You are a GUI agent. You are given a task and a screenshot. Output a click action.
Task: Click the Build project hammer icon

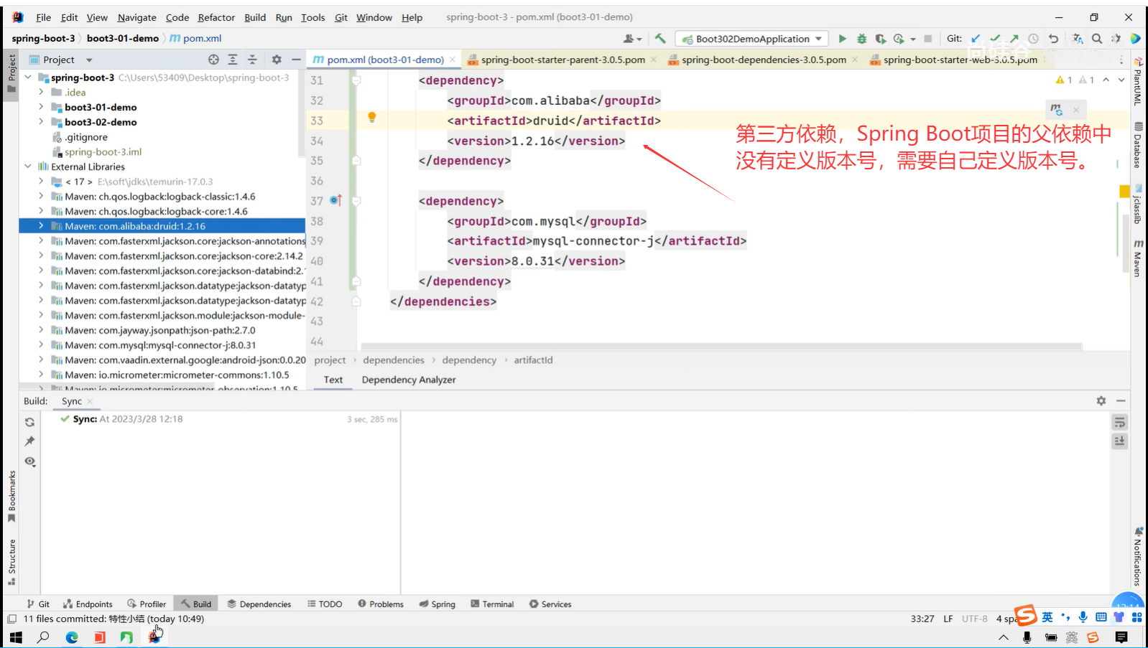tap(660, 39)
